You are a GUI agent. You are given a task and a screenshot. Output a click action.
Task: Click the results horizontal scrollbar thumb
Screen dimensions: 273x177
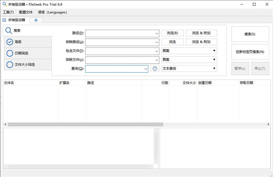[86, 124]
